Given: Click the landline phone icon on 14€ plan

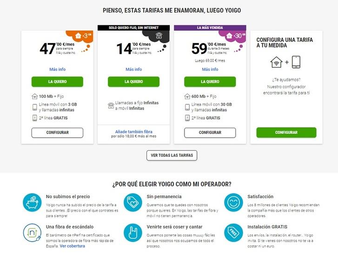Looking at the screenshot, I should 159,35.
